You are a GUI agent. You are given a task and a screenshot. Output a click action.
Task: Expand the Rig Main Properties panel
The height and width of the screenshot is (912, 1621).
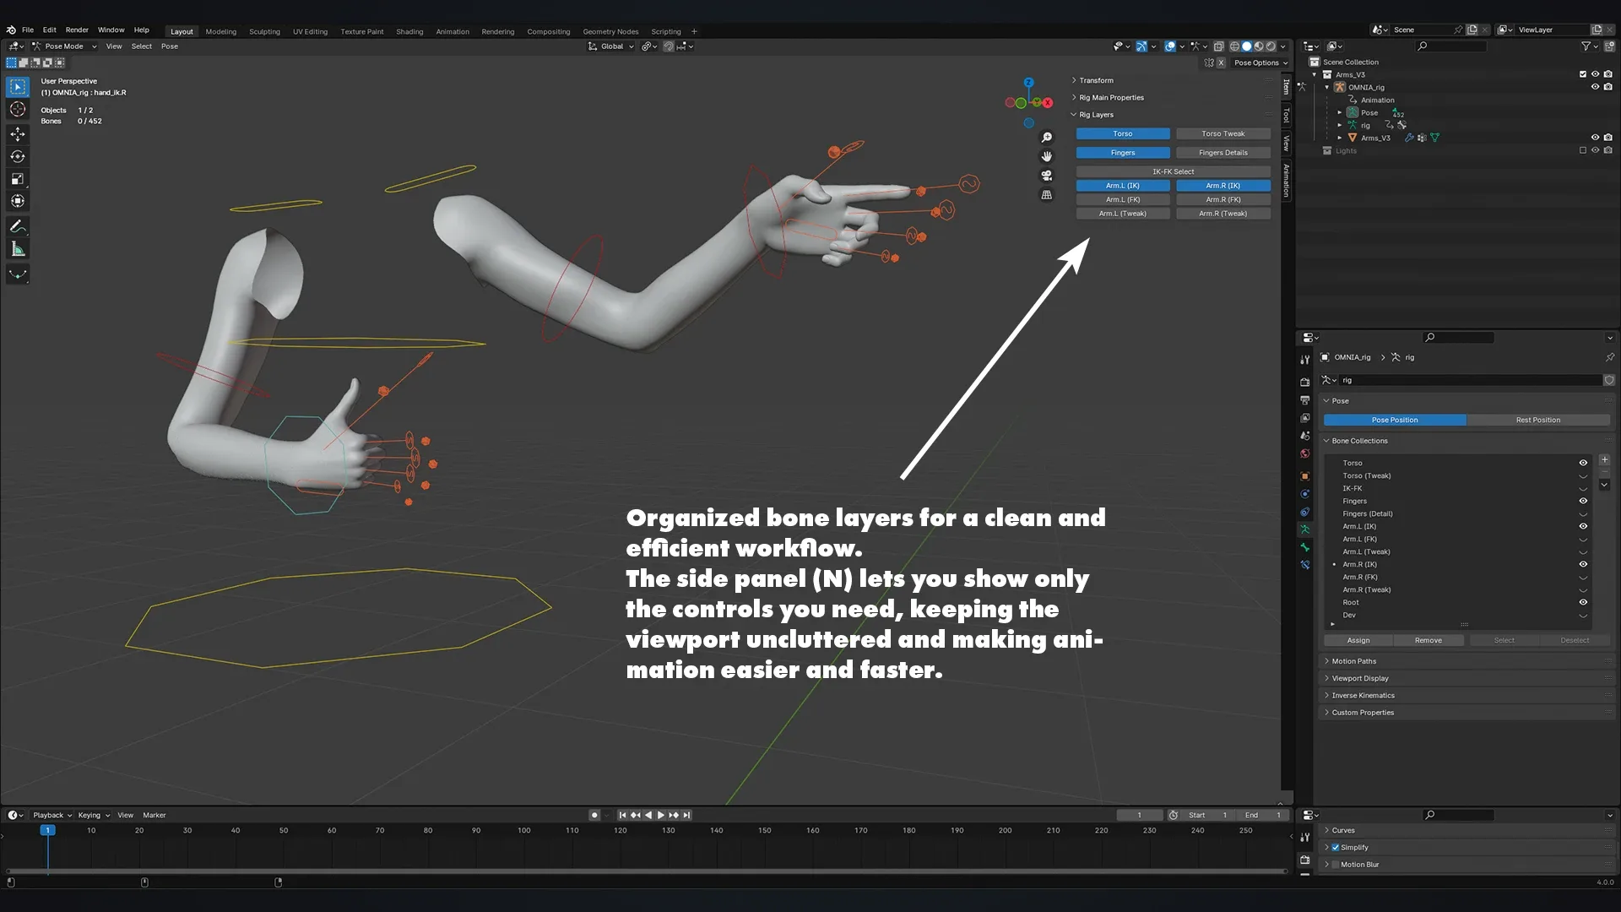click(1111, 97)
